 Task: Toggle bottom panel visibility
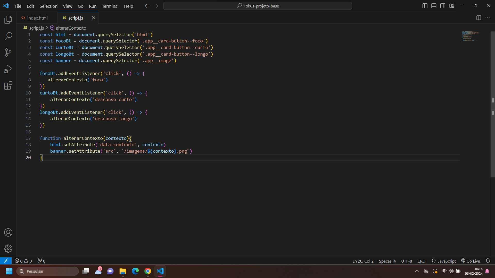click(x=434, y=6)
